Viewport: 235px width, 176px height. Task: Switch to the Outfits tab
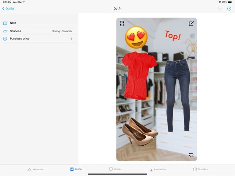(76, 169)
